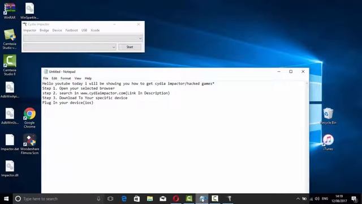
Task: Launch Microsoft Edge from taskbar
Action: click(124, 199)
